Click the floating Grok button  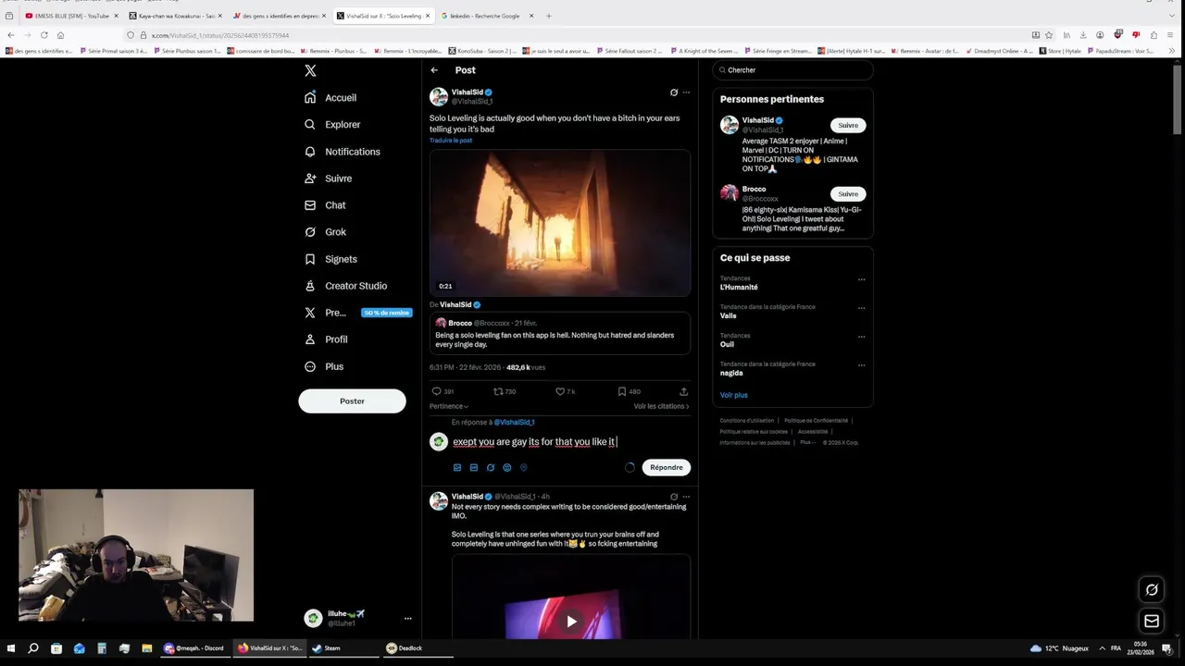1152,589
